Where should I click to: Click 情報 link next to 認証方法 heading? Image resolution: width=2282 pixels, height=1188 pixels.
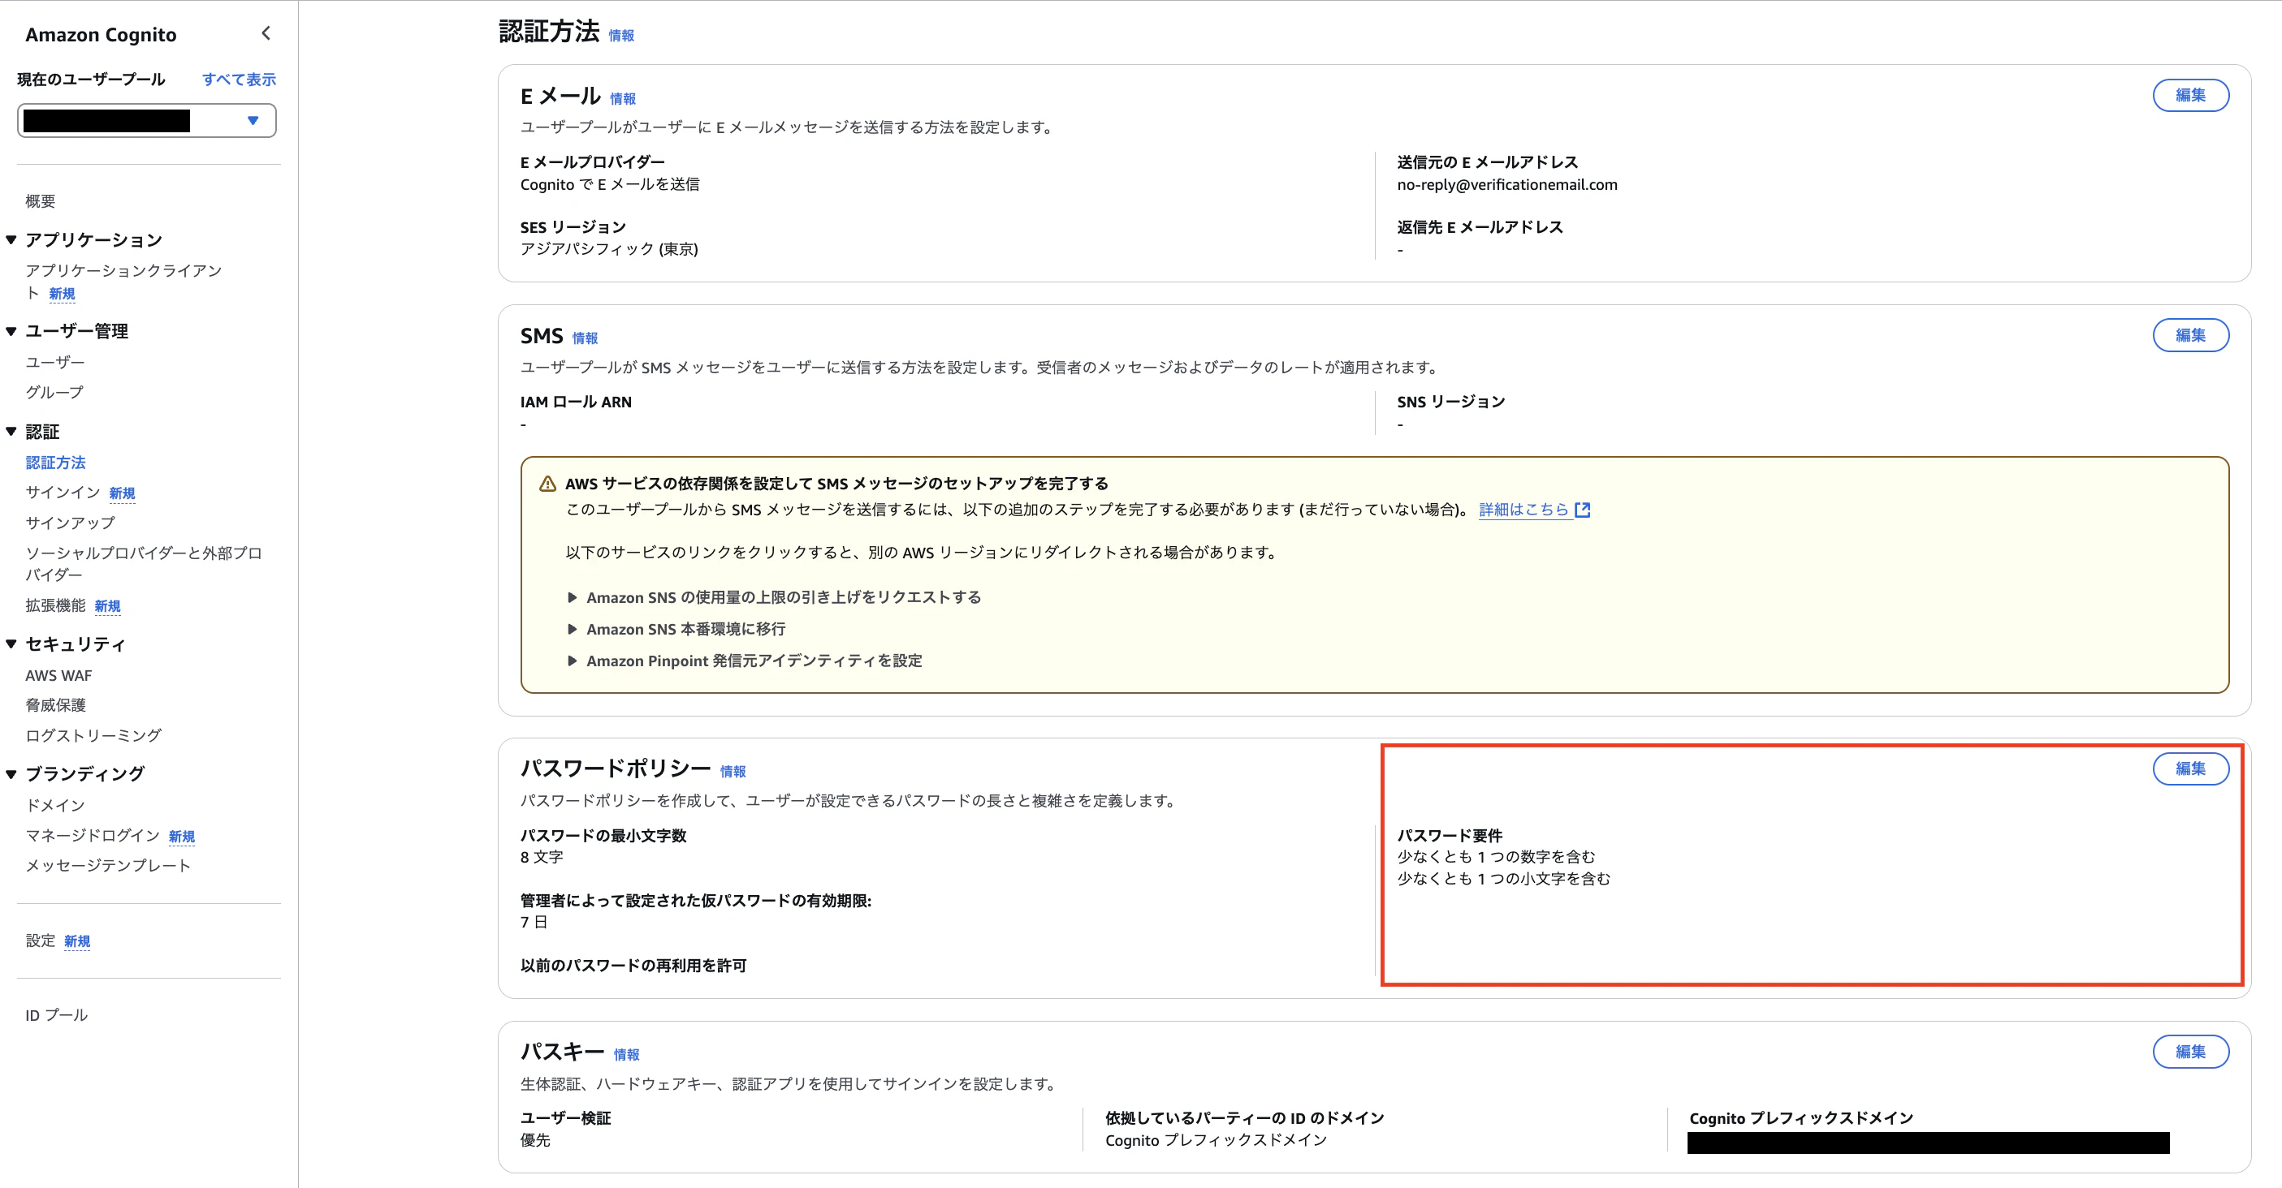tap(621, 36)
